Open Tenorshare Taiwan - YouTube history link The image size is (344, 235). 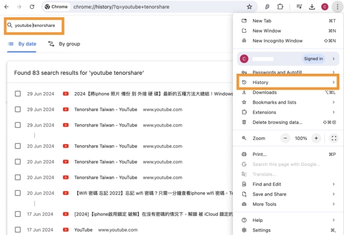pyautogui.click(x=106, y=109)
